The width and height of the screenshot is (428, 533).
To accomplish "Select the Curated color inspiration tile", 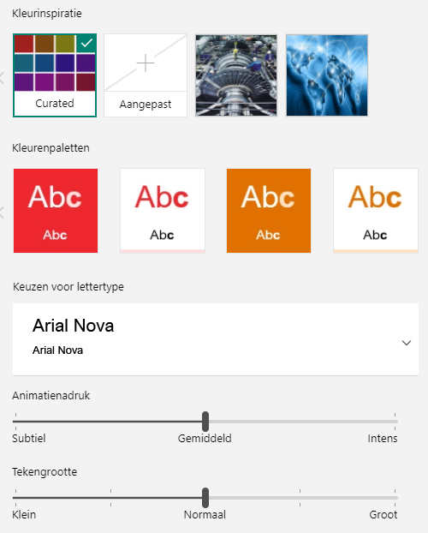I will click(x=55, y=75).
